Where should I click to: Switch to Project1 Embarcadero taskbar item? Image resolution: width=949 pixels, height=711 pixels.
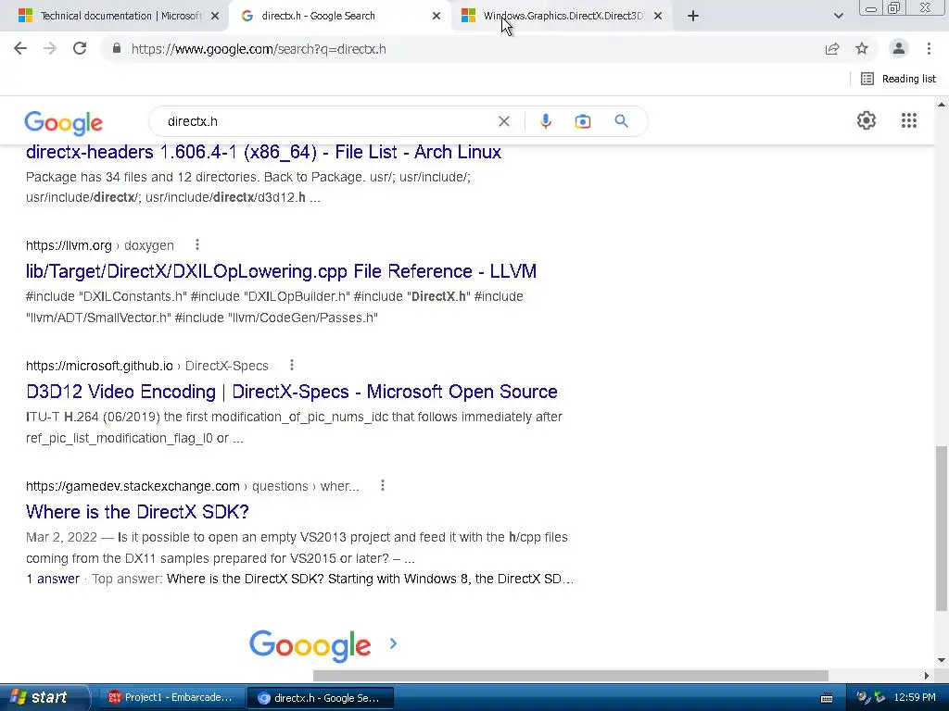171,697
